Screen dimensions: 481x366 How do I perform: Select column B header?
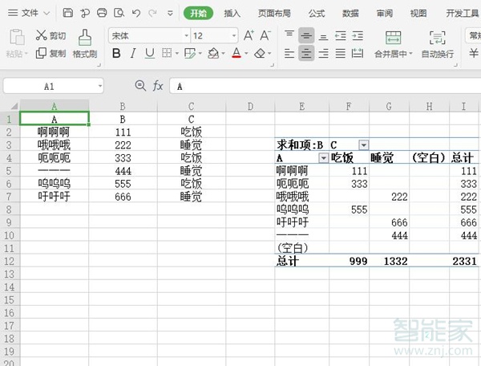(x=123, y=106)
